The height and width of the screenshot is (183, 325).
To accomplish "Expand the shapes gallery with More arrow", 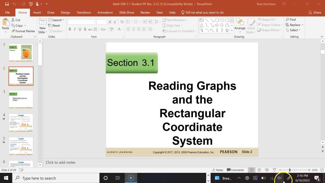I will (x=232, y=30).
